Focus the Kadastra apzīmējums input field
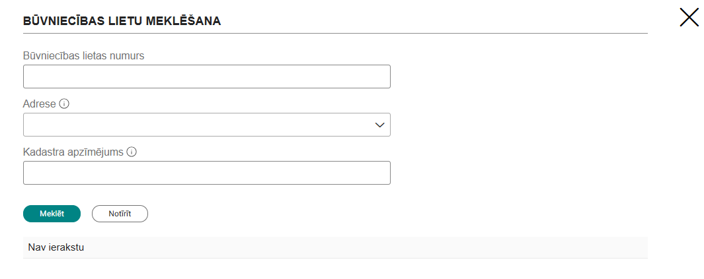This screenshot has width=704, height=279. [x=206, y=173]
